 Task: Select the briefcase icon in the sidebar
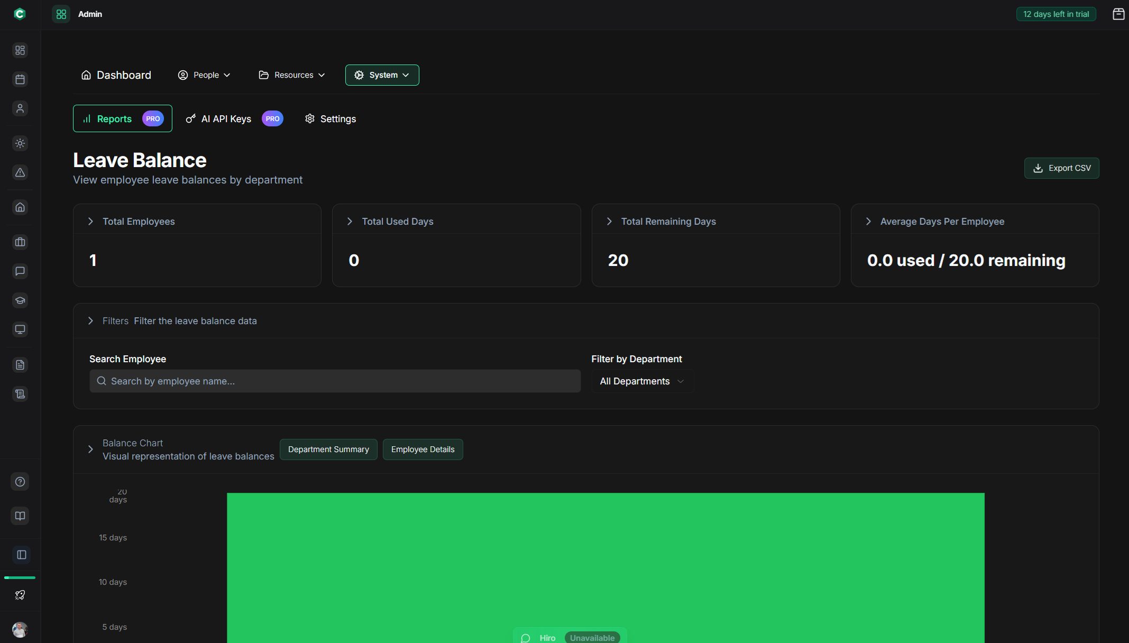tap(20, 242)
